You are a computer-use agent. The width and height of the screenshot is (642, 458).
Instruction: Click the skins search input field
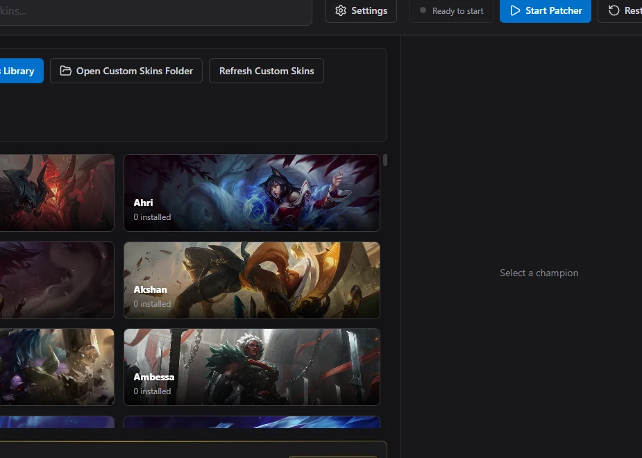point(155,12)
